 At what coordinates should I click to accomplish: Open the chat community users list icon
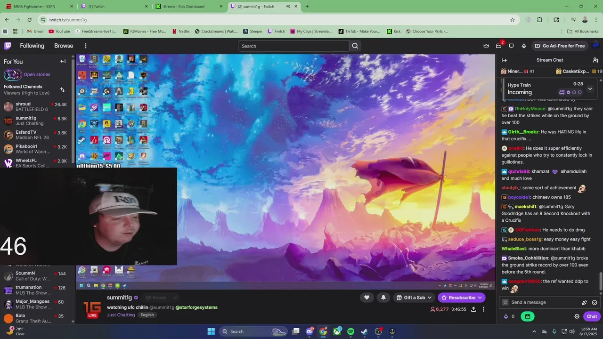point(595,60)
